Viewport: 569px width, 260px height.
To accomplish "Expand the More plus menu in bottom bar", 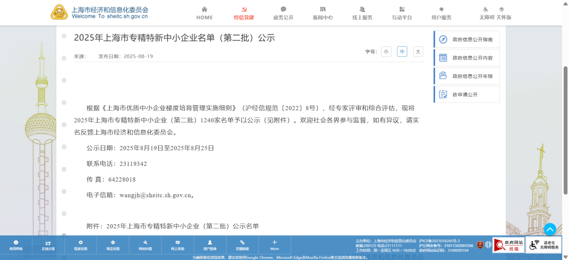I will [x=274, y=243].
